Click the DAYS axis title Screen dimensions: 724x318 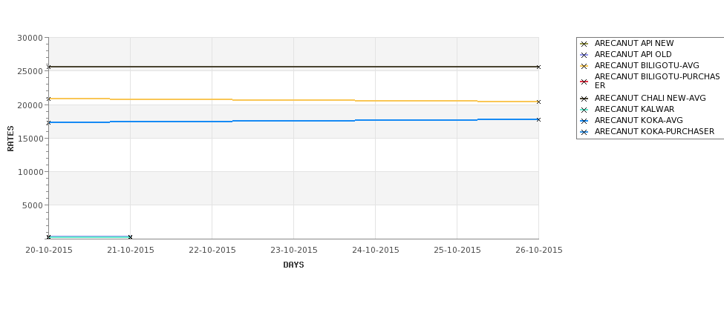click(293, 265)
